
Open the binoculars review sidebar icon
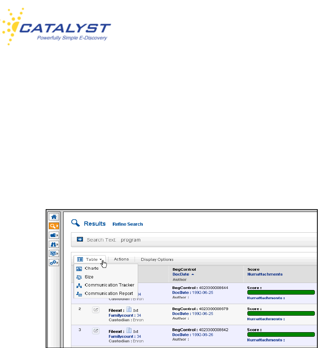tap(54, 244)
